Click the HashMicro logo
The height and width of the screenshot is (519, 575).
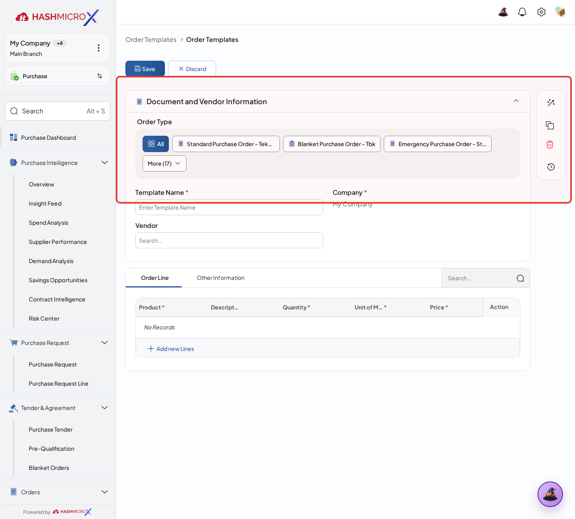pyautogui.click(x=57, y=17)
